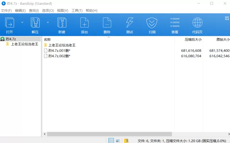Select 上老王论坛当老王 folder in left tree
230x143 pixels.
coord(24,44)
